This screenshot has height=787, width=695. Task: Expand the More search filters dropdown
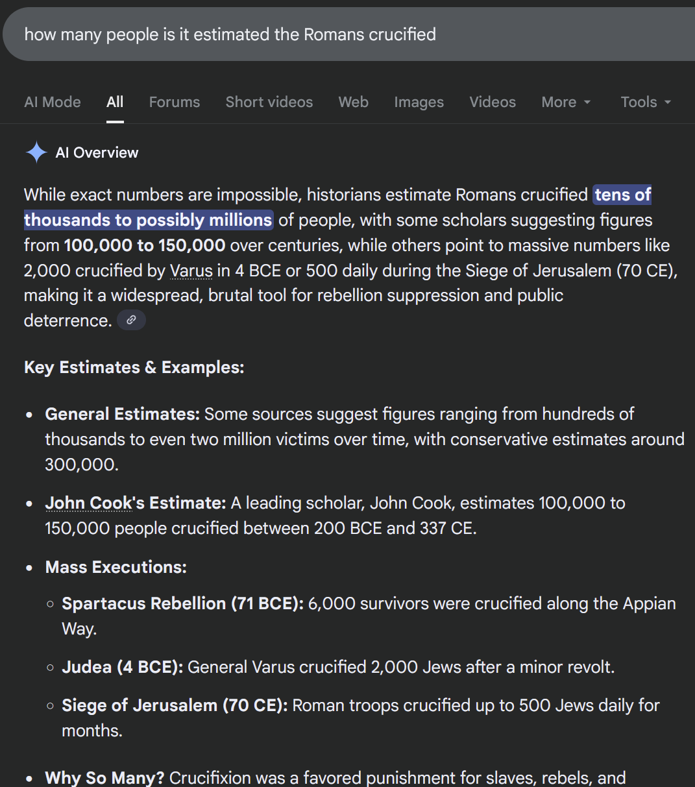[566, 102]
